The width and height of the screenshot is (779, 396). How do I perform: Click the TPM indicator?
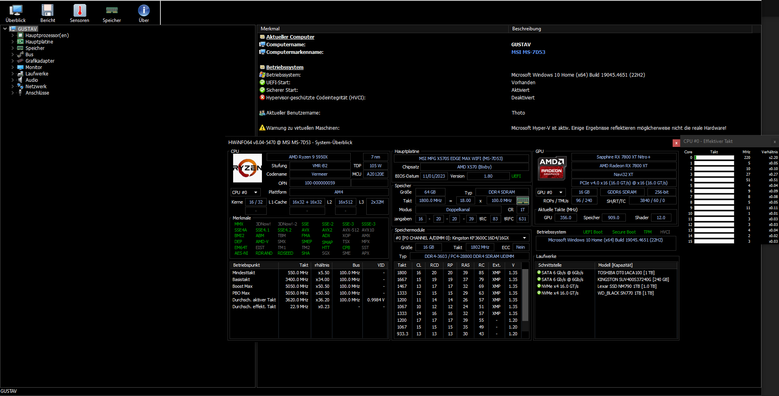coord(647,232)
